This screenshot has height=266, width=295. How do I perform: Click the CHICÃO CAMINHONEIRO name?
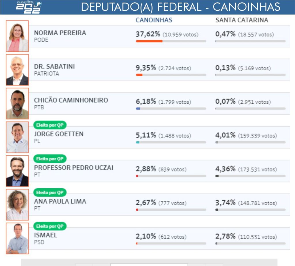click(x=71, y=100)
